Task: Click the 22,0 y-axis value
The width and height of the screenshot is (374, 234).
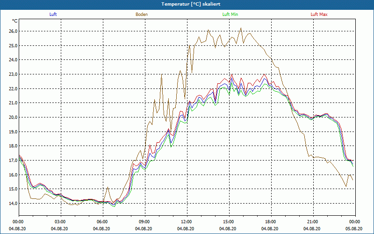Action: pos(14,88)
